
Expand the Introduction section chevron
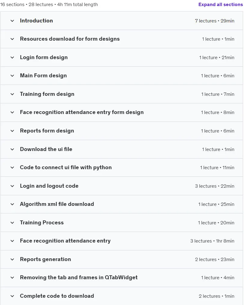coord(12,21)
